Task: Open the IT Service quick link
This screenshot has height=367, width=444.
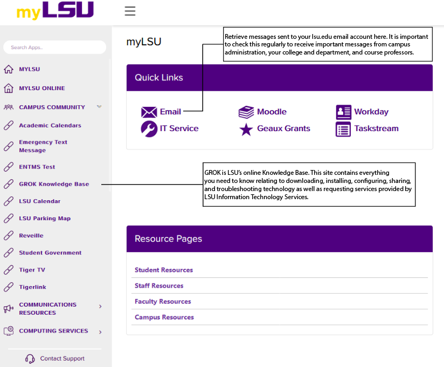Action: pos(179,128)
